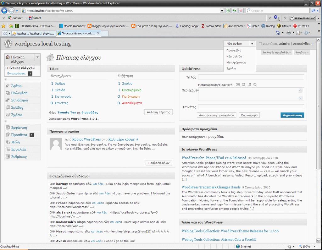The height and width of the screenshot is (250, 322).
Task: Click the pushpin icon beside Άρθρα
Action: 8,85
